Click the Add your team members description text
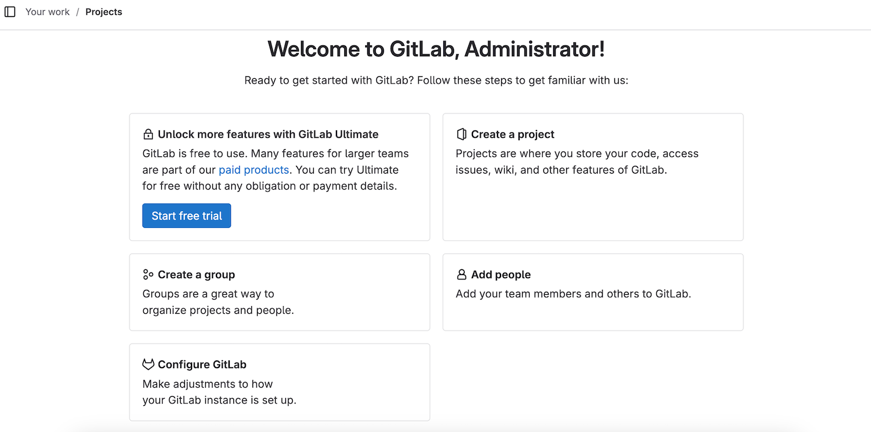Image resolution: width=871 pixels, height=432 pixels. coord(573,294)
